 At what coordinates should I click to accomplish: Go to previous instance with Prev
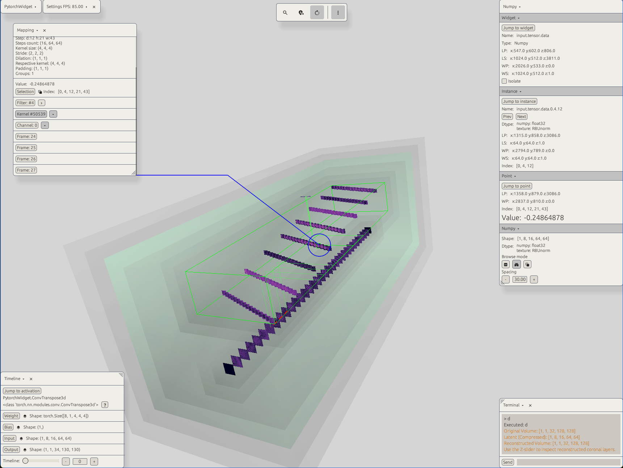[507, 117]
